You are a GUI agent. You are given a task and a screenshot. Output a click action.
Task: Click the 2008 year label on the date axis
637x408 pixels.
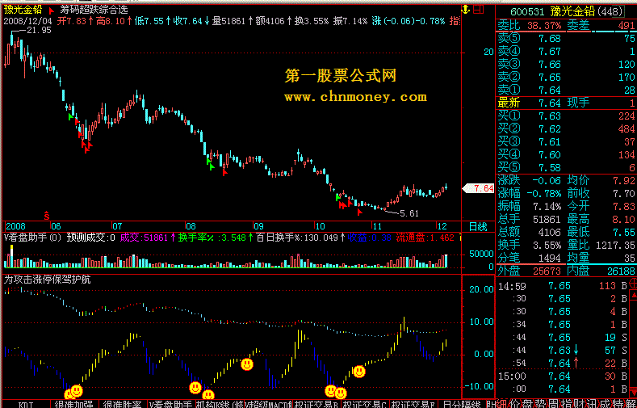click(15, 226)
